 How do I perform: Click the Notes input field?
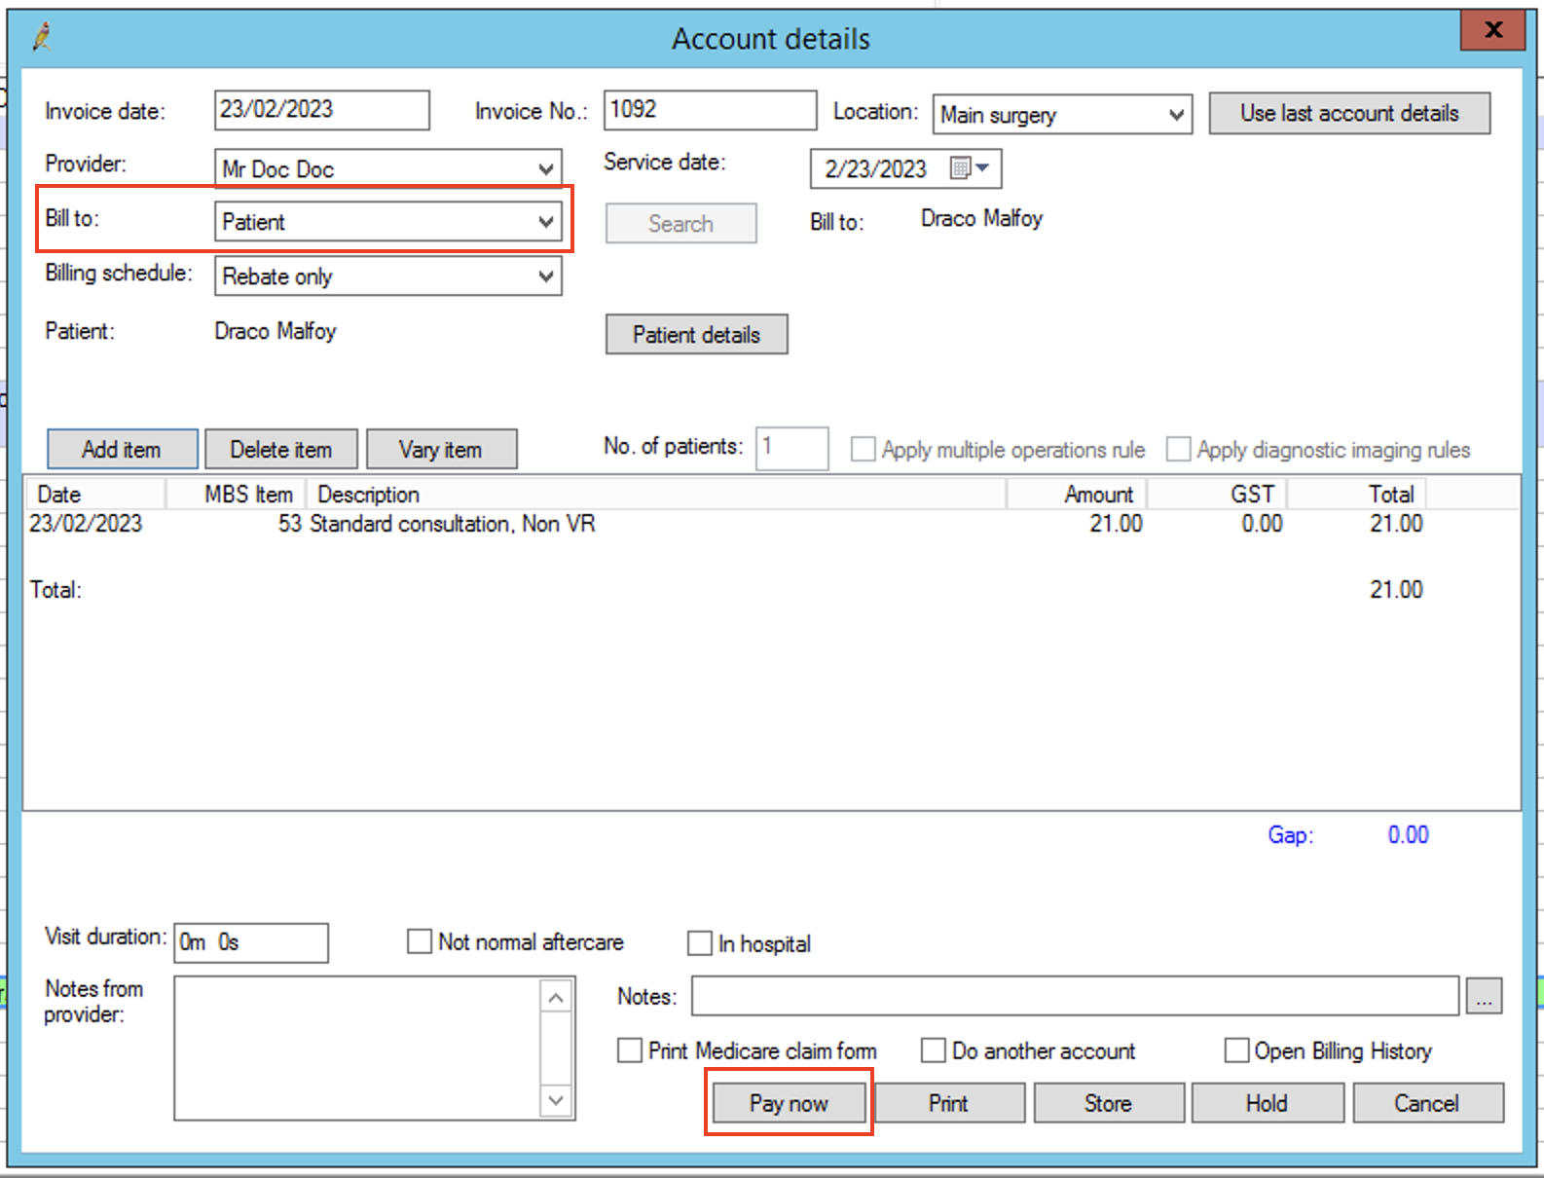[1075, 996]
